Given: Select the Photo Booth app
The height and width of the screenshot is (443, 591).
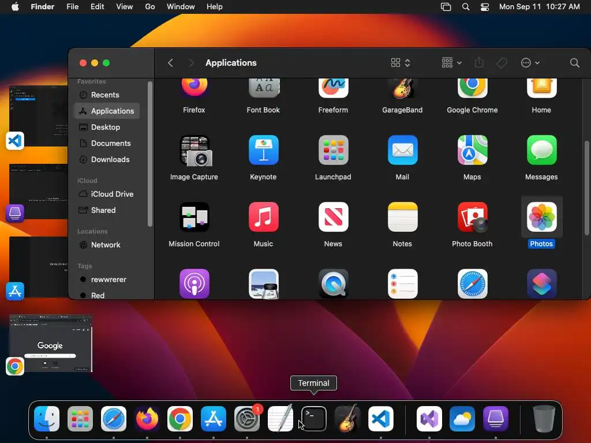Looking at the screenshot, I should click(472, 217).
